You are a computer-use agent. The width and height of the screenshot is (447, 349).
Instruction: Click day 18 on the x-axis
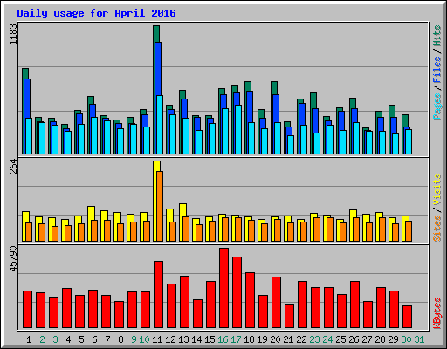[249, 339]
